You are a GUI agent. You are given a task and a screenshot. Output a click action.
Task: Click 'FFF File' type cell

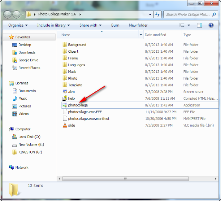189,112
